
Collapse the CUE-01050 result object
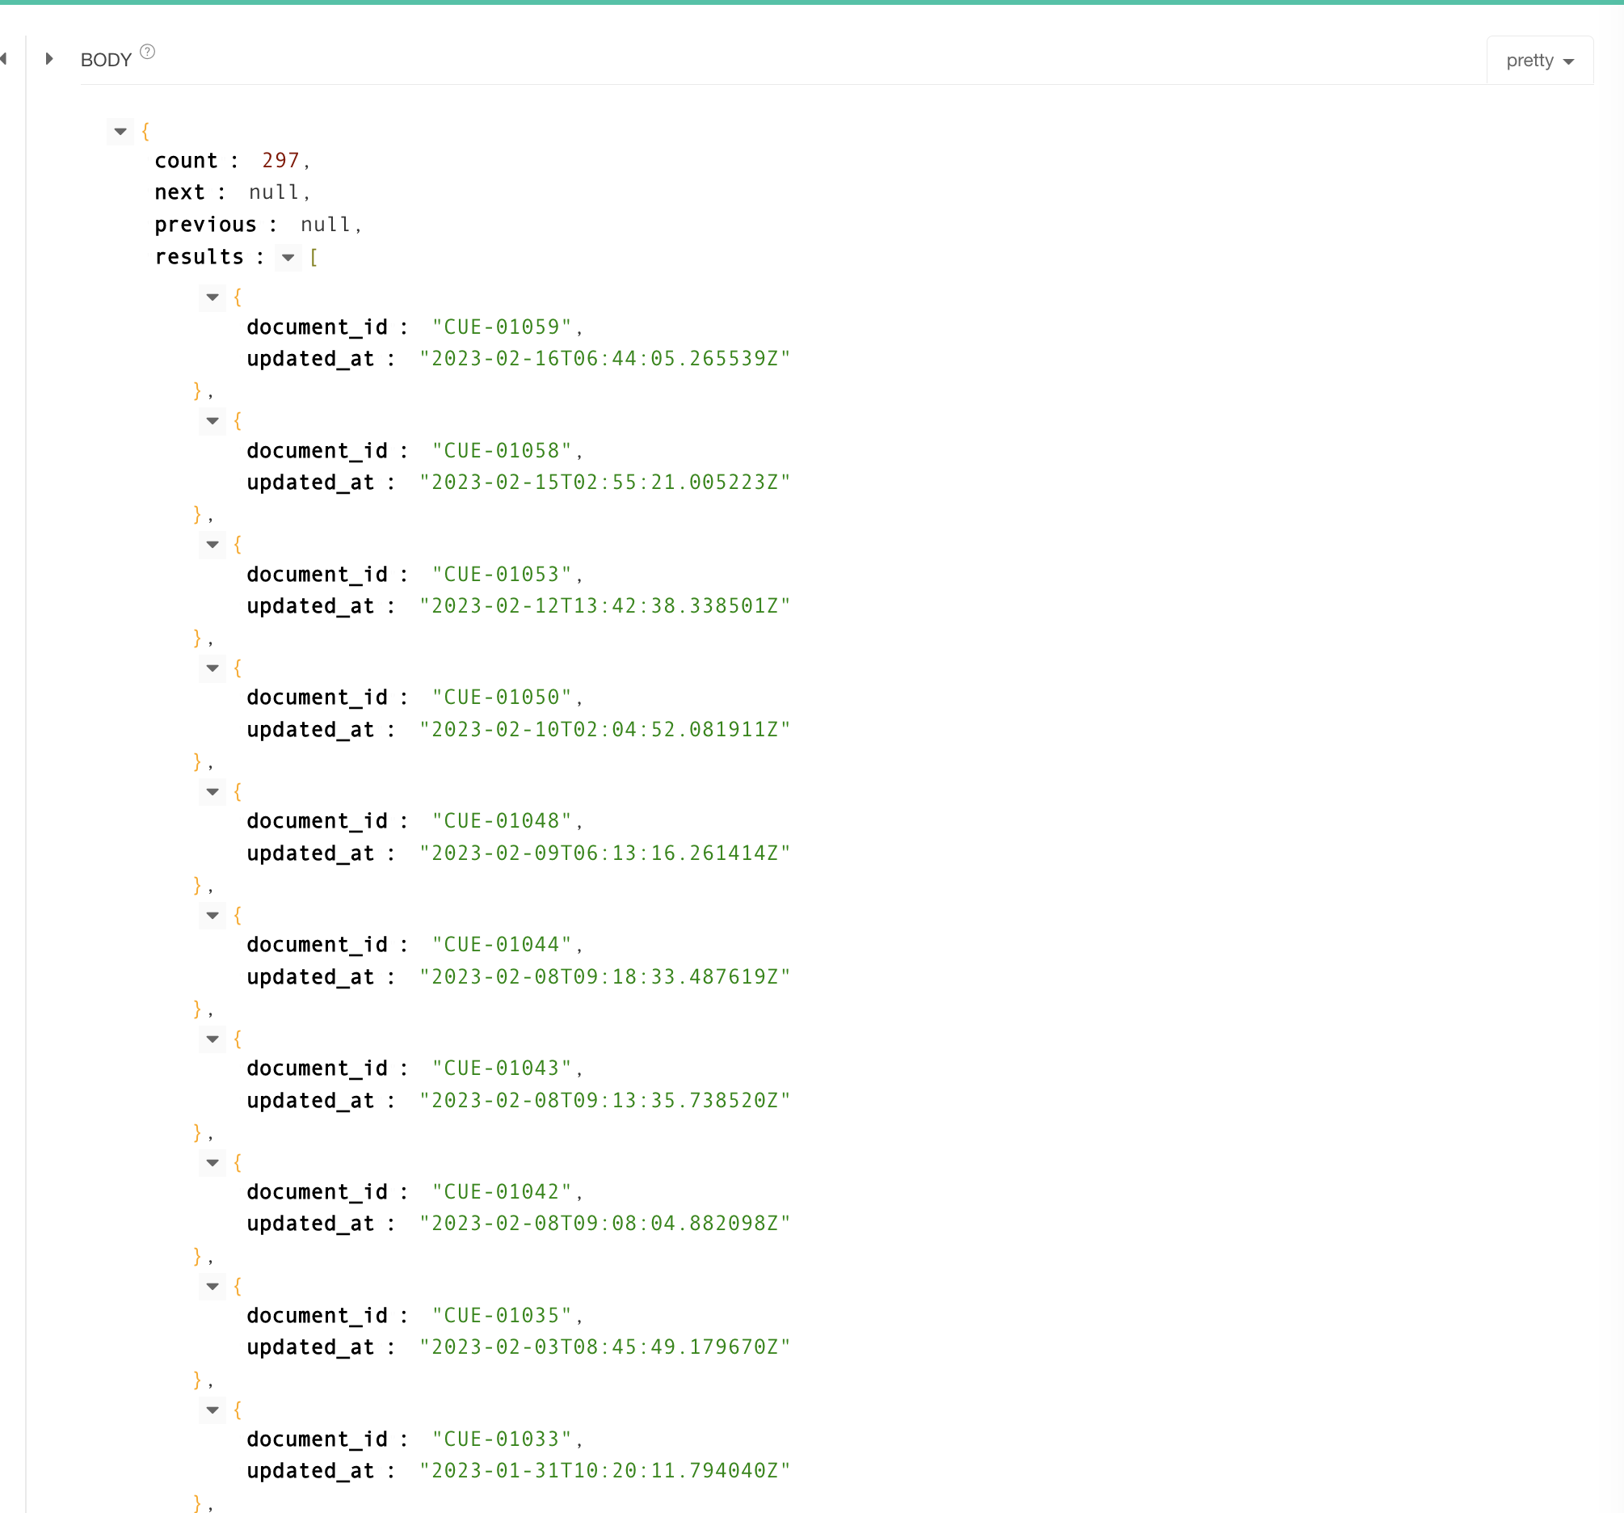(x=212, y=668)
